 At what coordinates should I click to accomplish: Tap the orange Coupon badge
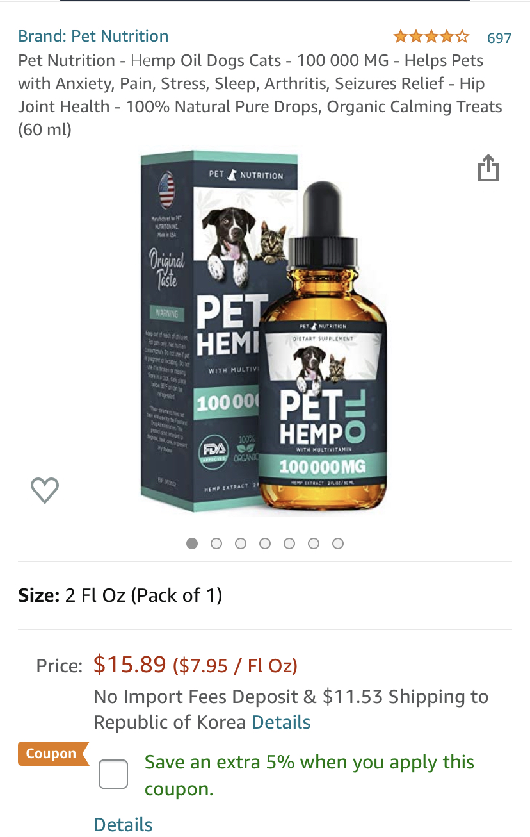coord(52,754)
